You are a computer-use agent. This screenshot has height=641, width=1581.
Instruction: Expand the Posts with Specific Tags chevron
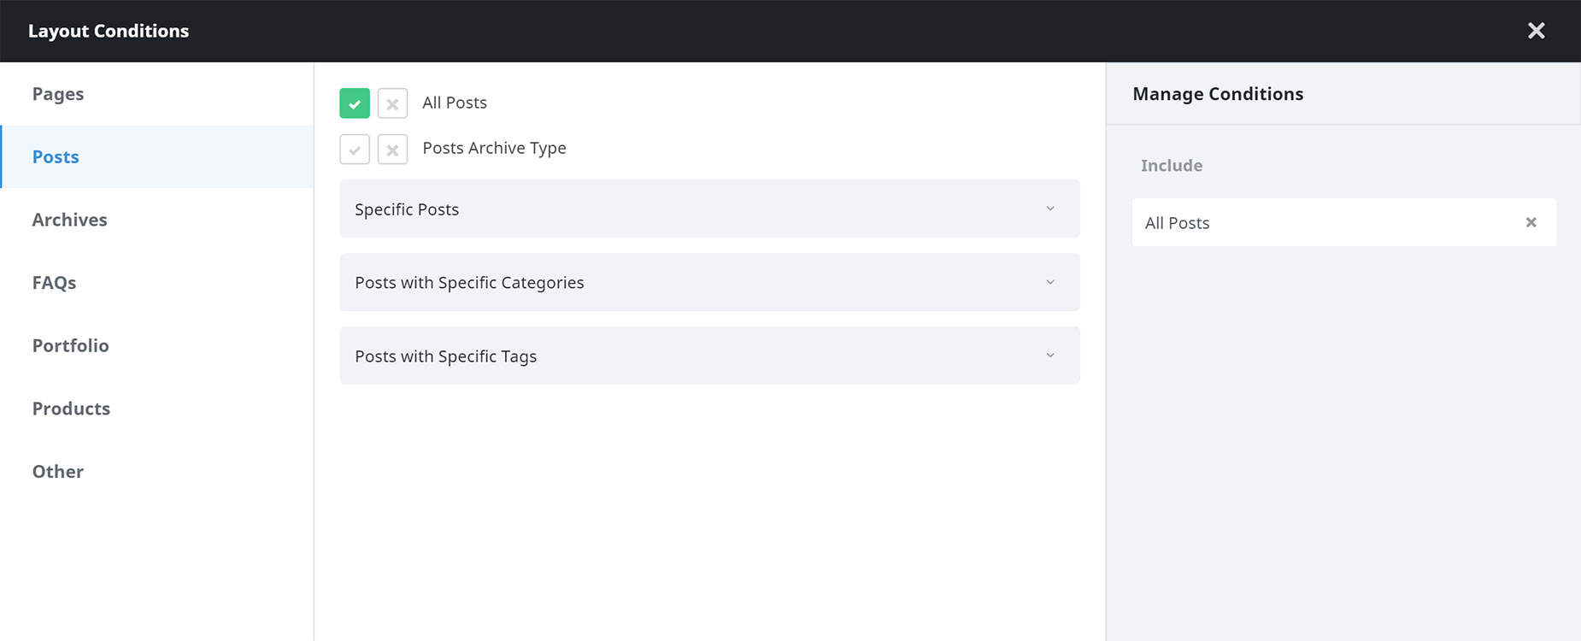click(1050, 356)
